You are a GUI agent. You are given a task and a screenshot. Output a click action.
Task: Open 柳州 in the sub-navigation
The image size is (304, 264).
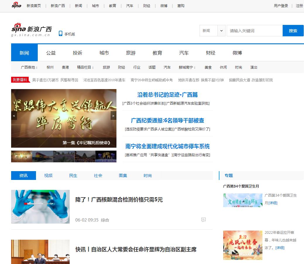coord(50,67)
